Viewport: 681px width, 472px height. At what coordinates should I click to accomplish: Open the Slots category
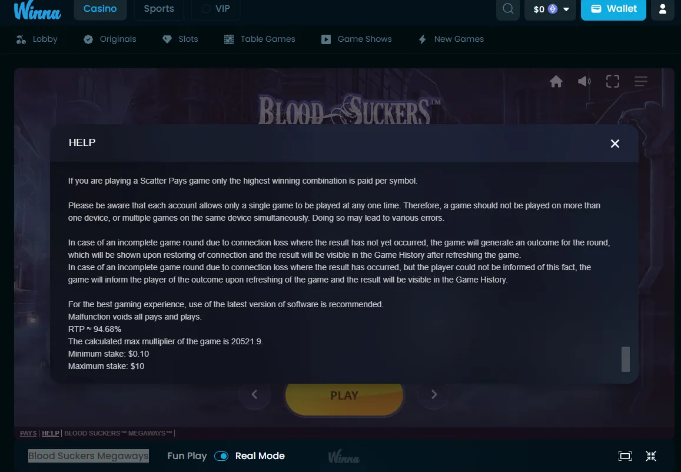(180, 39)
